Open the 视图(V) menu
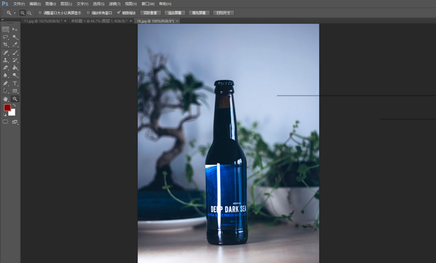Viewport: 436px width, 263px height. [131, 4]
